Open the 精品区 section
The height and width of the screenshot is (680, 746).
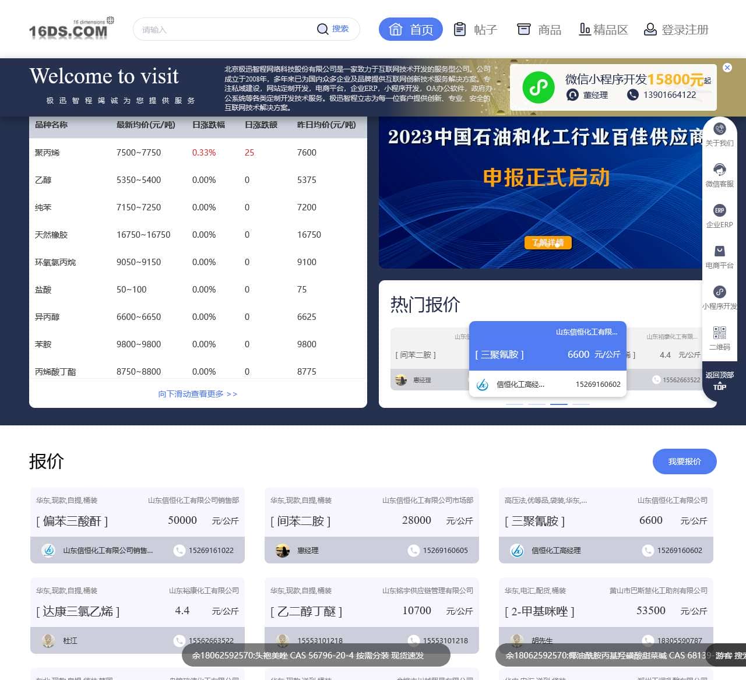click(x=603, y=29)
